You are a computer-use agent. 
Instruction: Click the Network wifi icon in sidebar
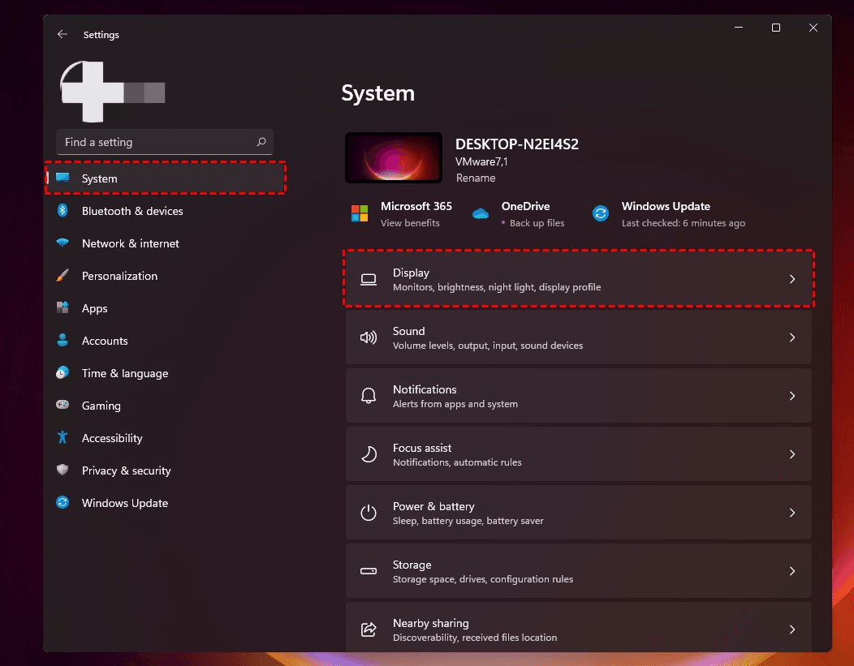tap(63, 243)
